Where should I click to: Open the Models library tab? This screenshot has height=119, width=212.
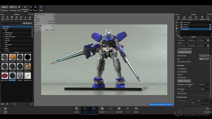click(30, 18)
